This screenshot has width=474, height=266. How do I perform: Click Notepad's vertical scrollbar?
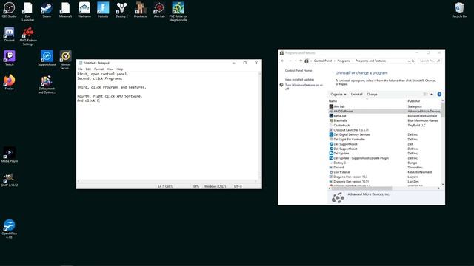[260, 125]
